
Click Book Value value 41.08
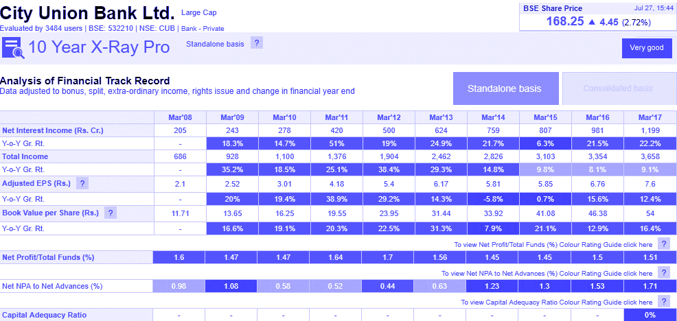click(x=545, y=213)
